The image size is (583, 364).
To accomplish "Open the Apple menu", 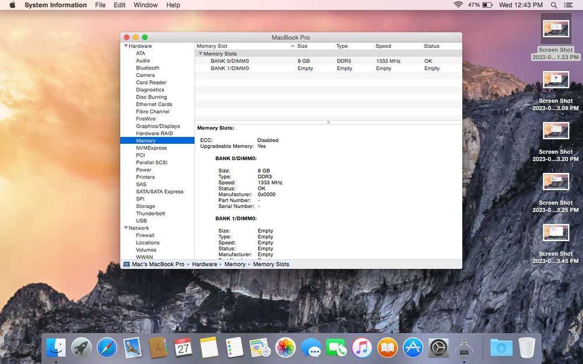I will click(x=12, y=5).
